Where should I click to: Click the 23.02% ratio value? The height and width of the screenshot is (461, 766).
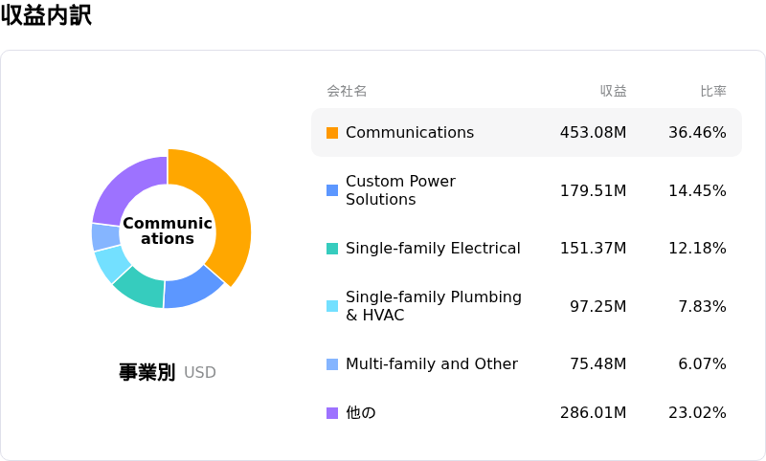tap(697, 413)
